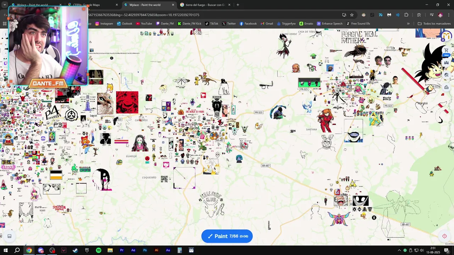Open the Malwarebytes extension icon
The height and width of the screenshot is (255, 454).
click(389, 15)
